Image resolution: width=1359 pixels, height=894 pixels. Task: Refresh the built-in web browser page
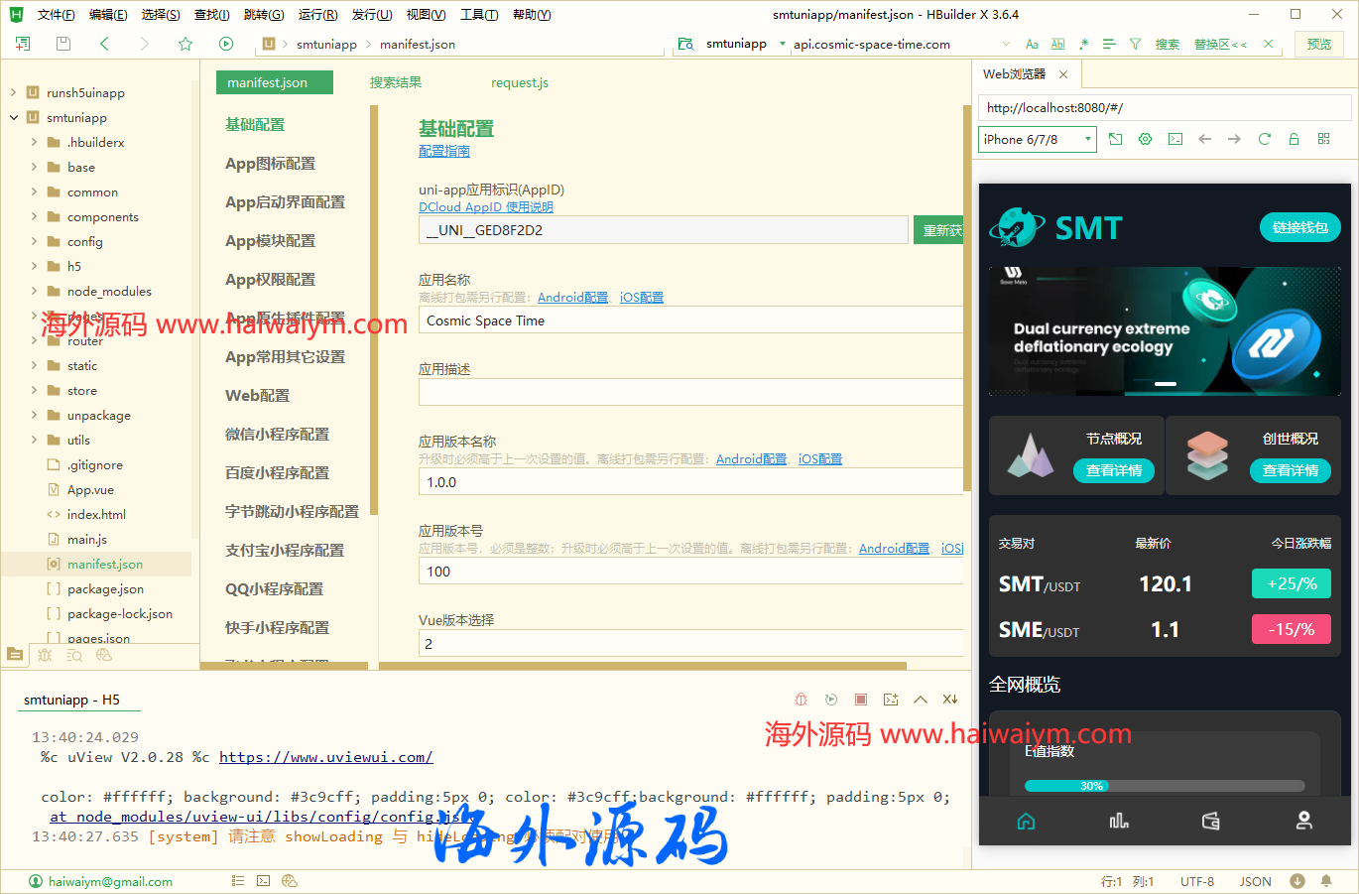point(1264,139)
